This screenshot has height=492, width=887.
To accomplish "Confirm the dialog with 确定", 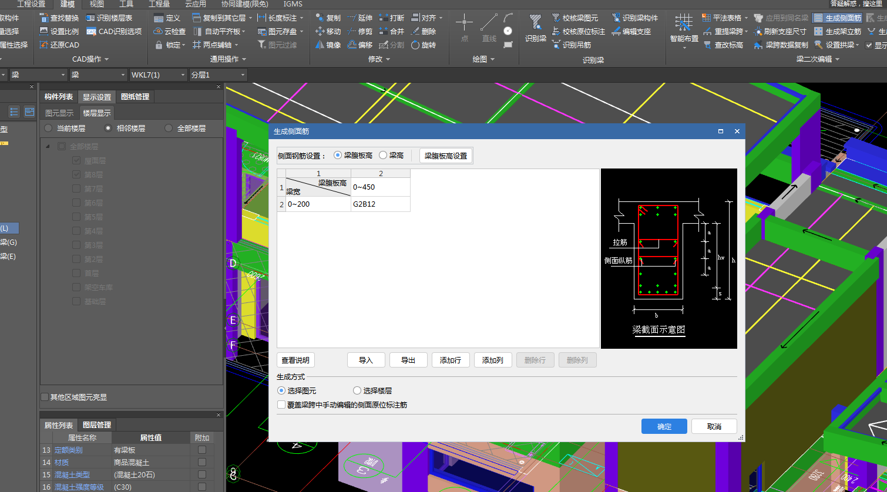I will (664, 426).
